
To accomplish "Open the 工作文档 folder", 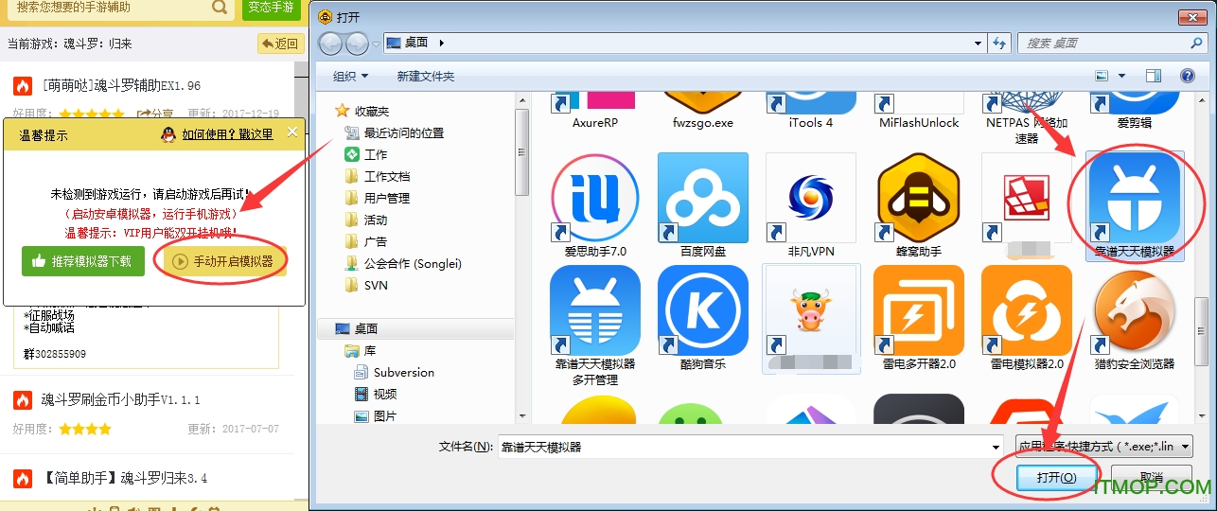I will [x=377, y=176].
